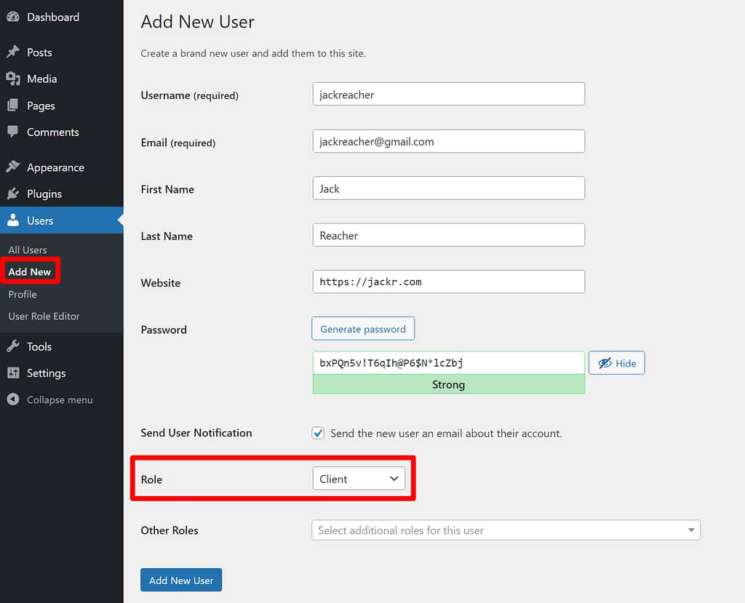This screenshot has height=603, width=745.
Task: Click the Plugins plug icon
Action: (13, 193)
